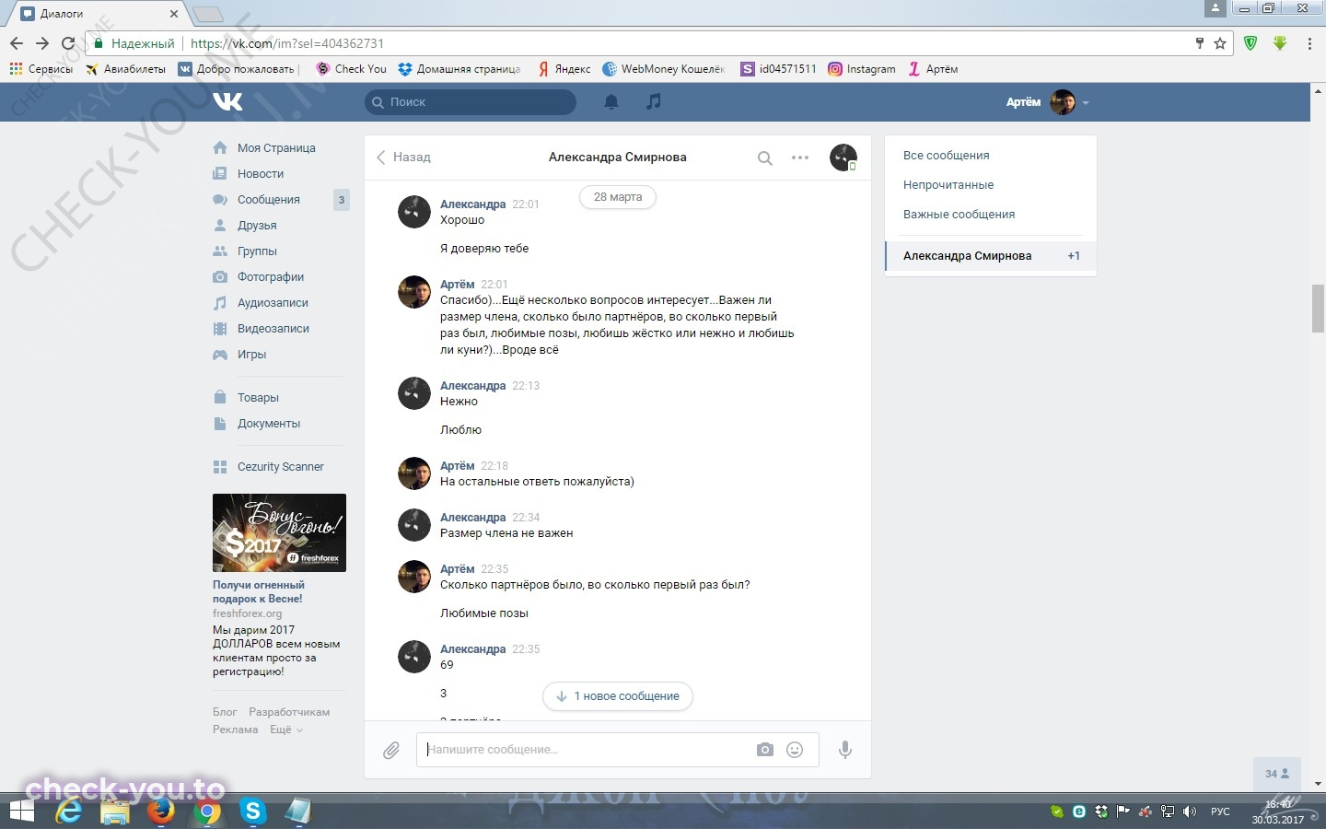Open Товары in sidebar
This screenshot has height=829, width=1326.
[x=258, y=398]
